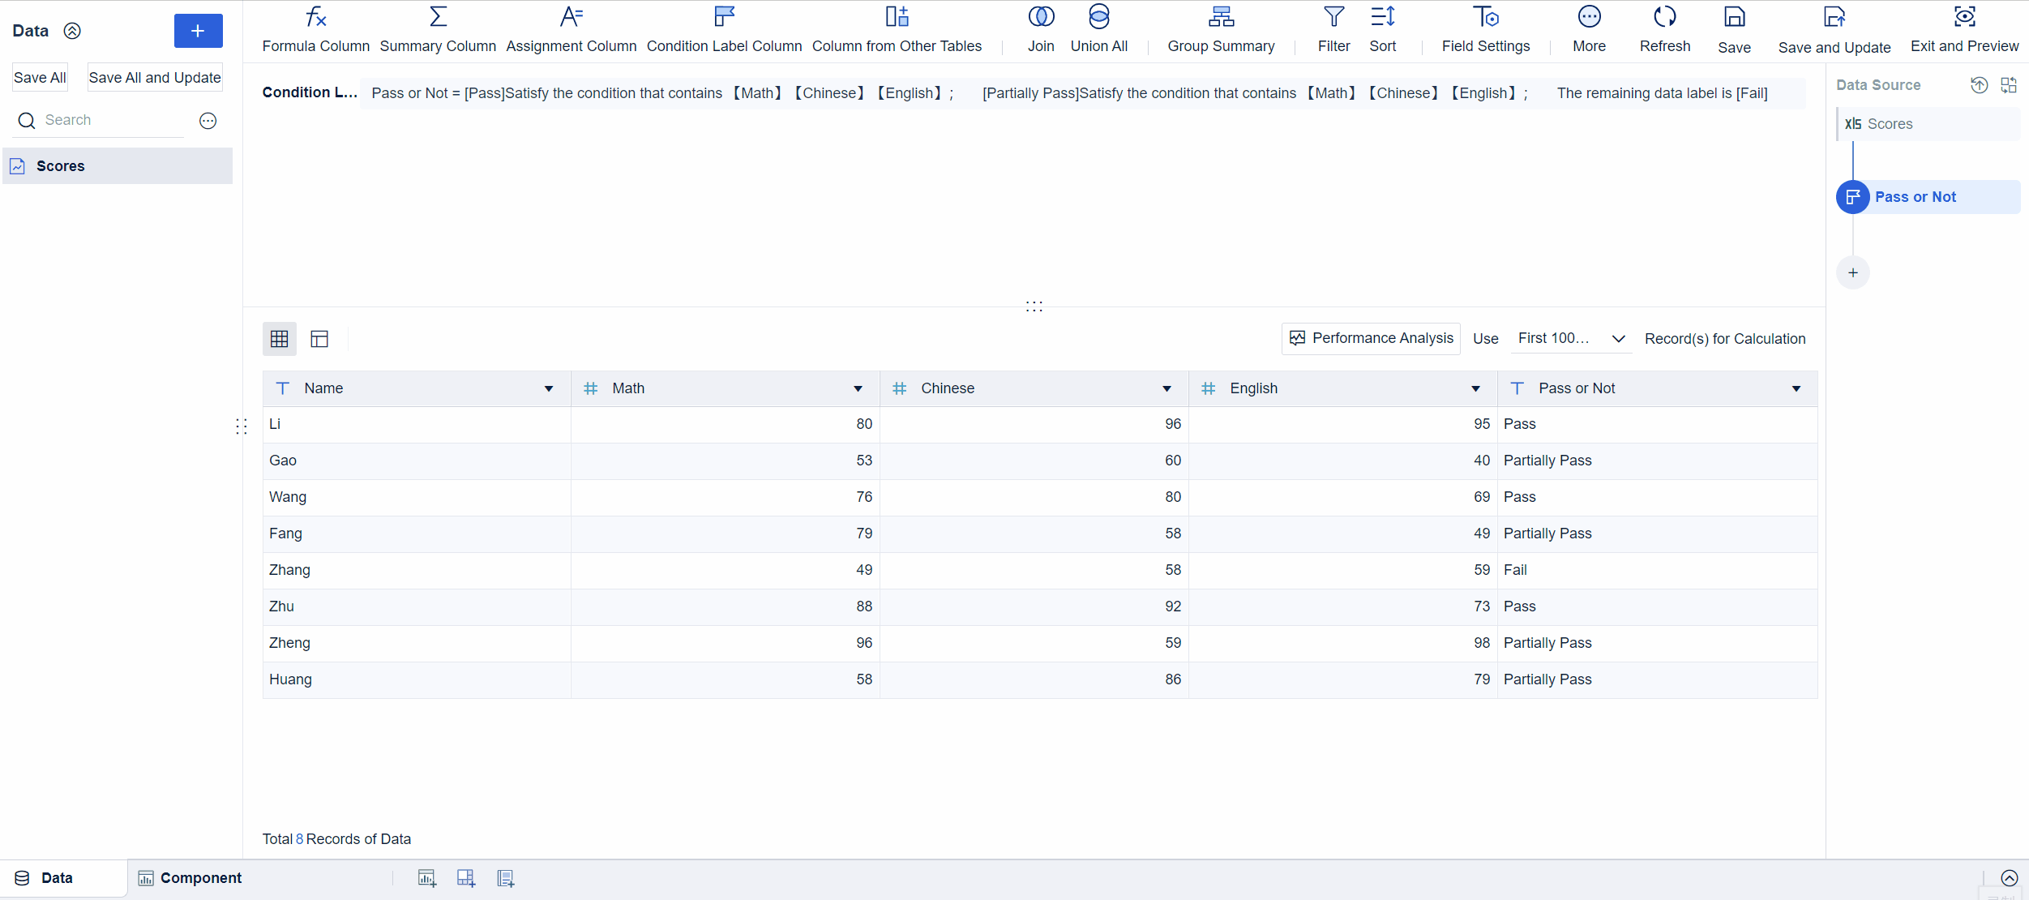Toggle grid data view mode
Image resolution: width=2029 pixels, height=900 pixels.
coord(279,338)
